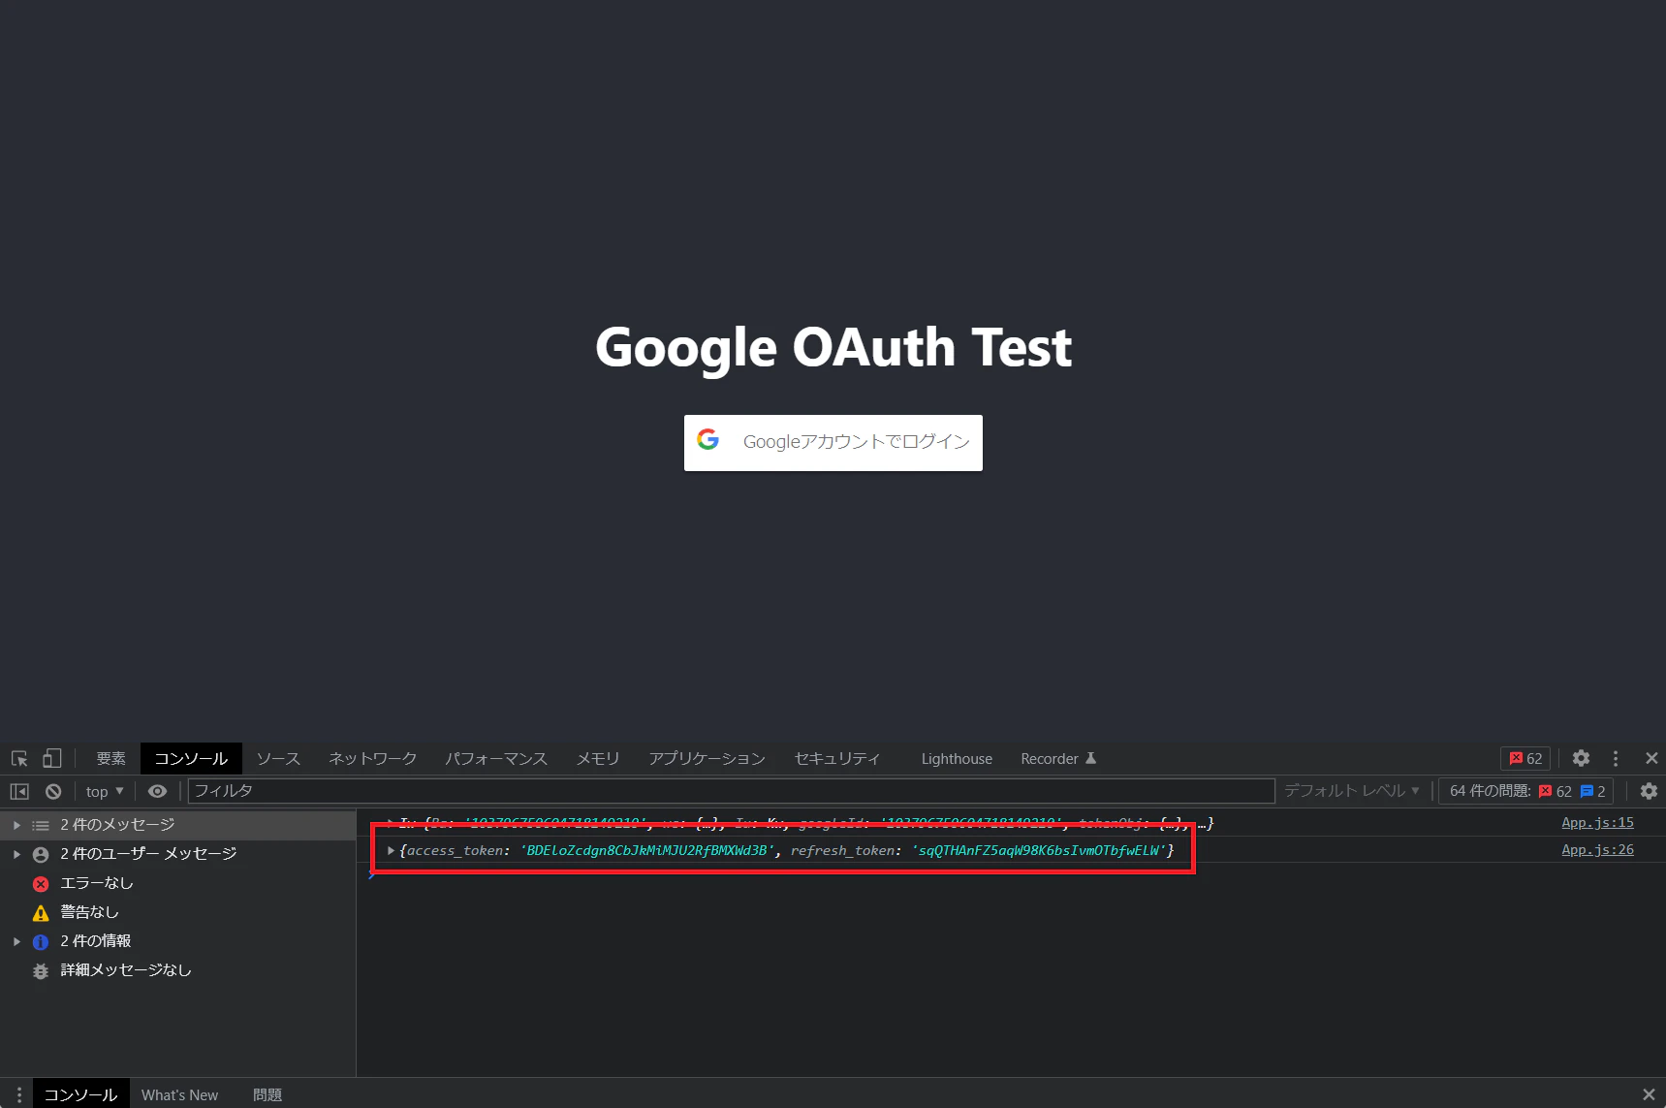Open the top context dropdown
The image size is (1666, 1108).
pyautogui.click(x=105, y=791)
